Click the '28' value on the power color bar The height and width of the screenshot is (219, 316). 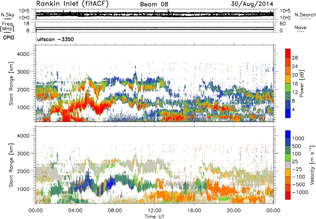[x=295, y=58]
